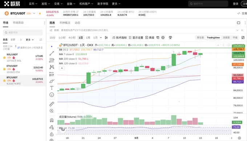Image resolution: width=247 pixels, height=141 pixels.
Task: Open the emoji sticker tool
Action: 52,95
